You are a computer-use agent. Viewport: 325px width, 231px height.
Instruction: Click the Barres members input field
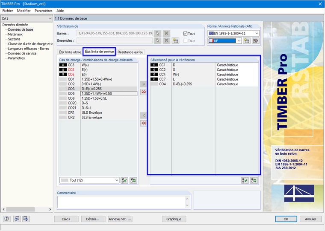coord(115,33)
